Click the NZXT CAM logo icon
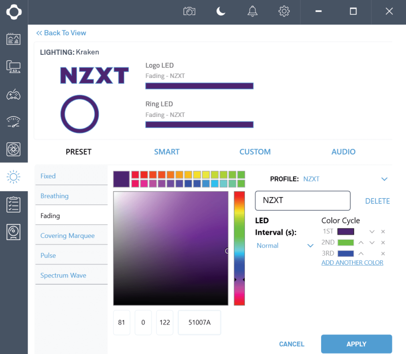 [x=14, y=12]
